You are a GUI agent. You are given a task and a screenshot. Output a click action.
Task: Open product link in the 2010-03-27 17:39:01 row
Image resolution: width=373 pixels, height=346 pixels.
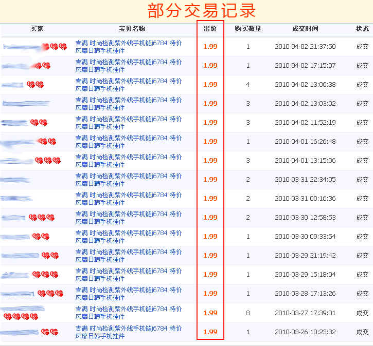[129, 313]
